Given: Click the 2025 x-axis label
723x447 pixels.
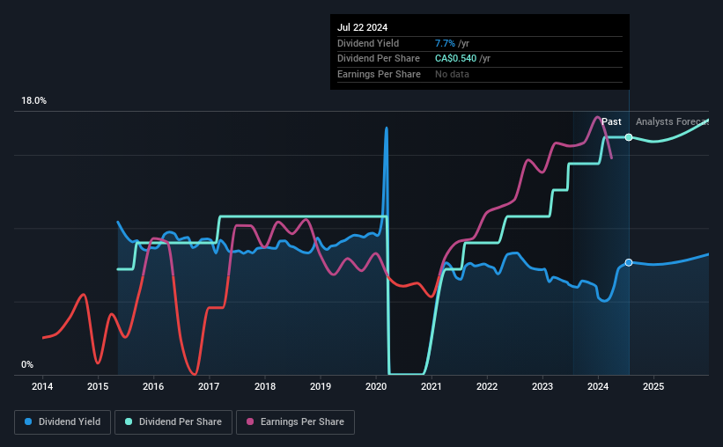Looking at the screenshot, I should [x=653, y=386].
